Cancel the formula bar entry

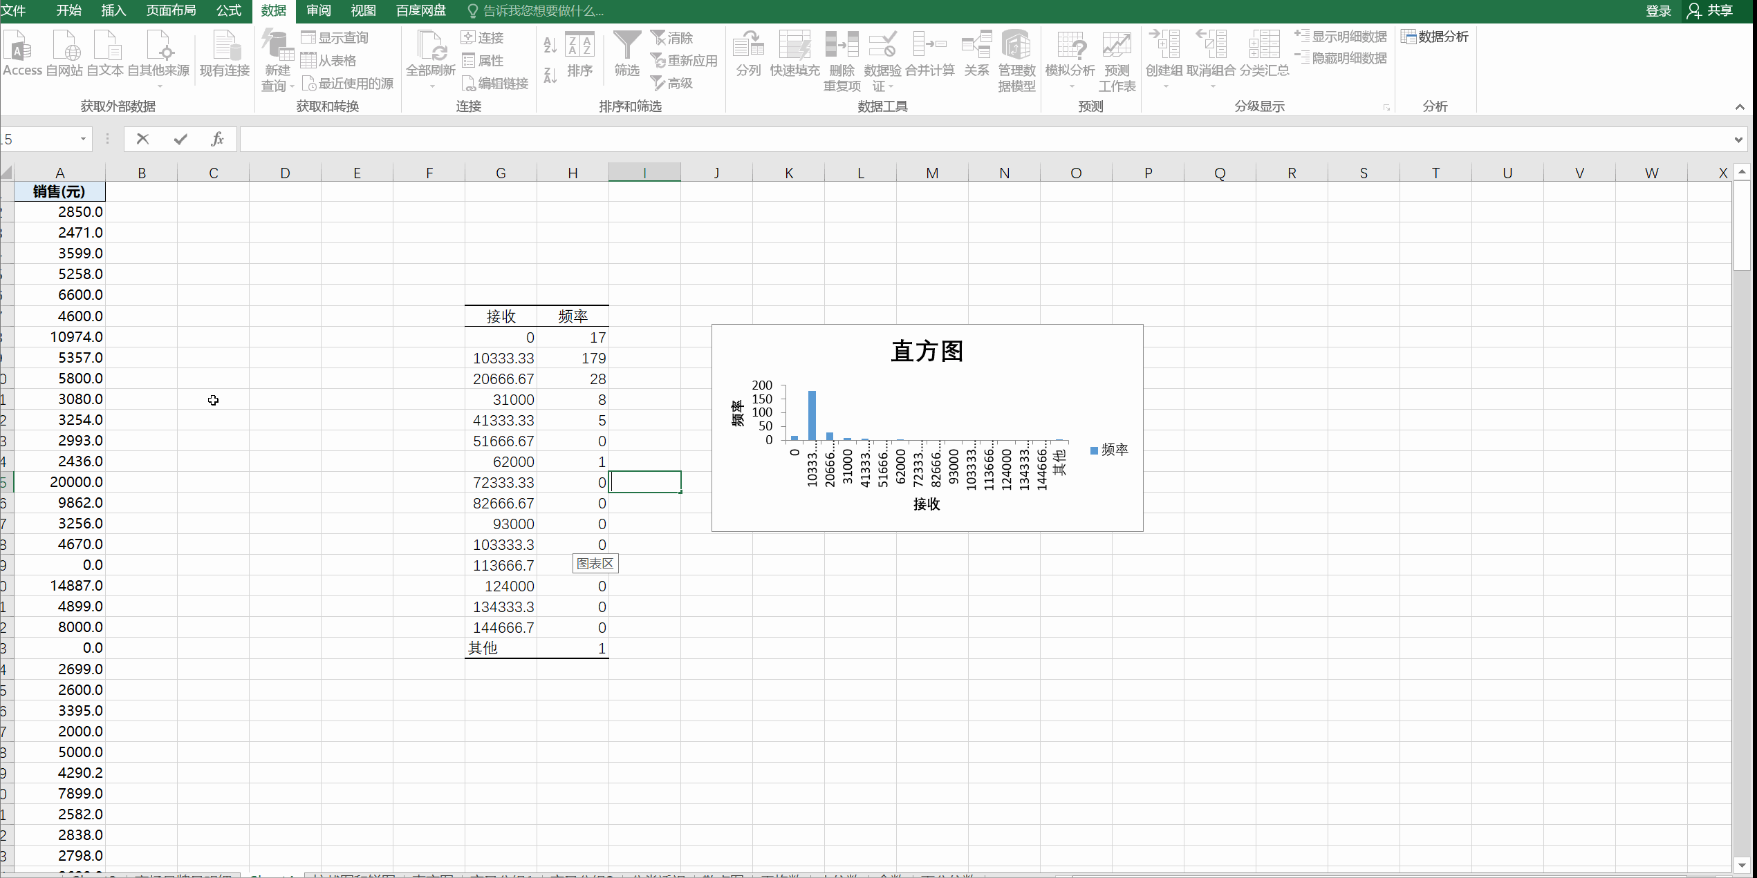coord(143,139)
